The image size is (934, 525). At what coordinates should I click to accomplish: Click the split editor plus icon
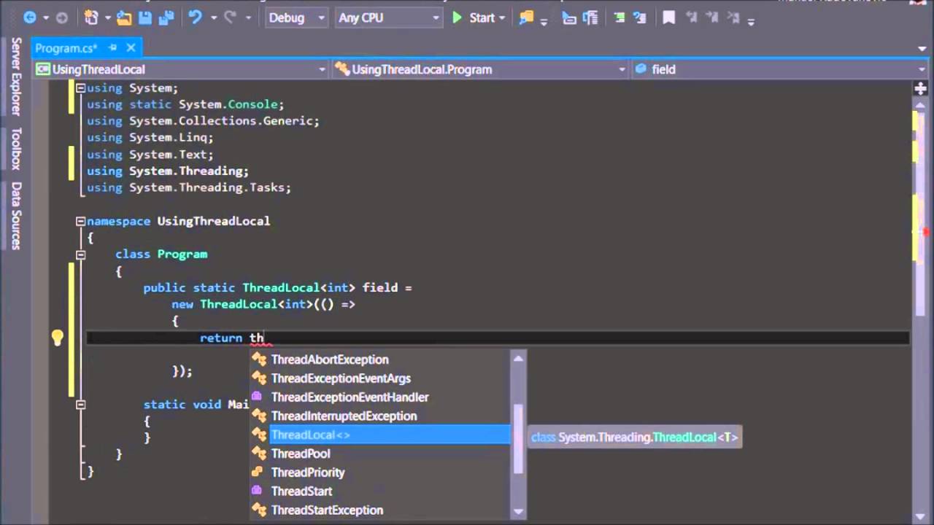(x=921, y=88)
